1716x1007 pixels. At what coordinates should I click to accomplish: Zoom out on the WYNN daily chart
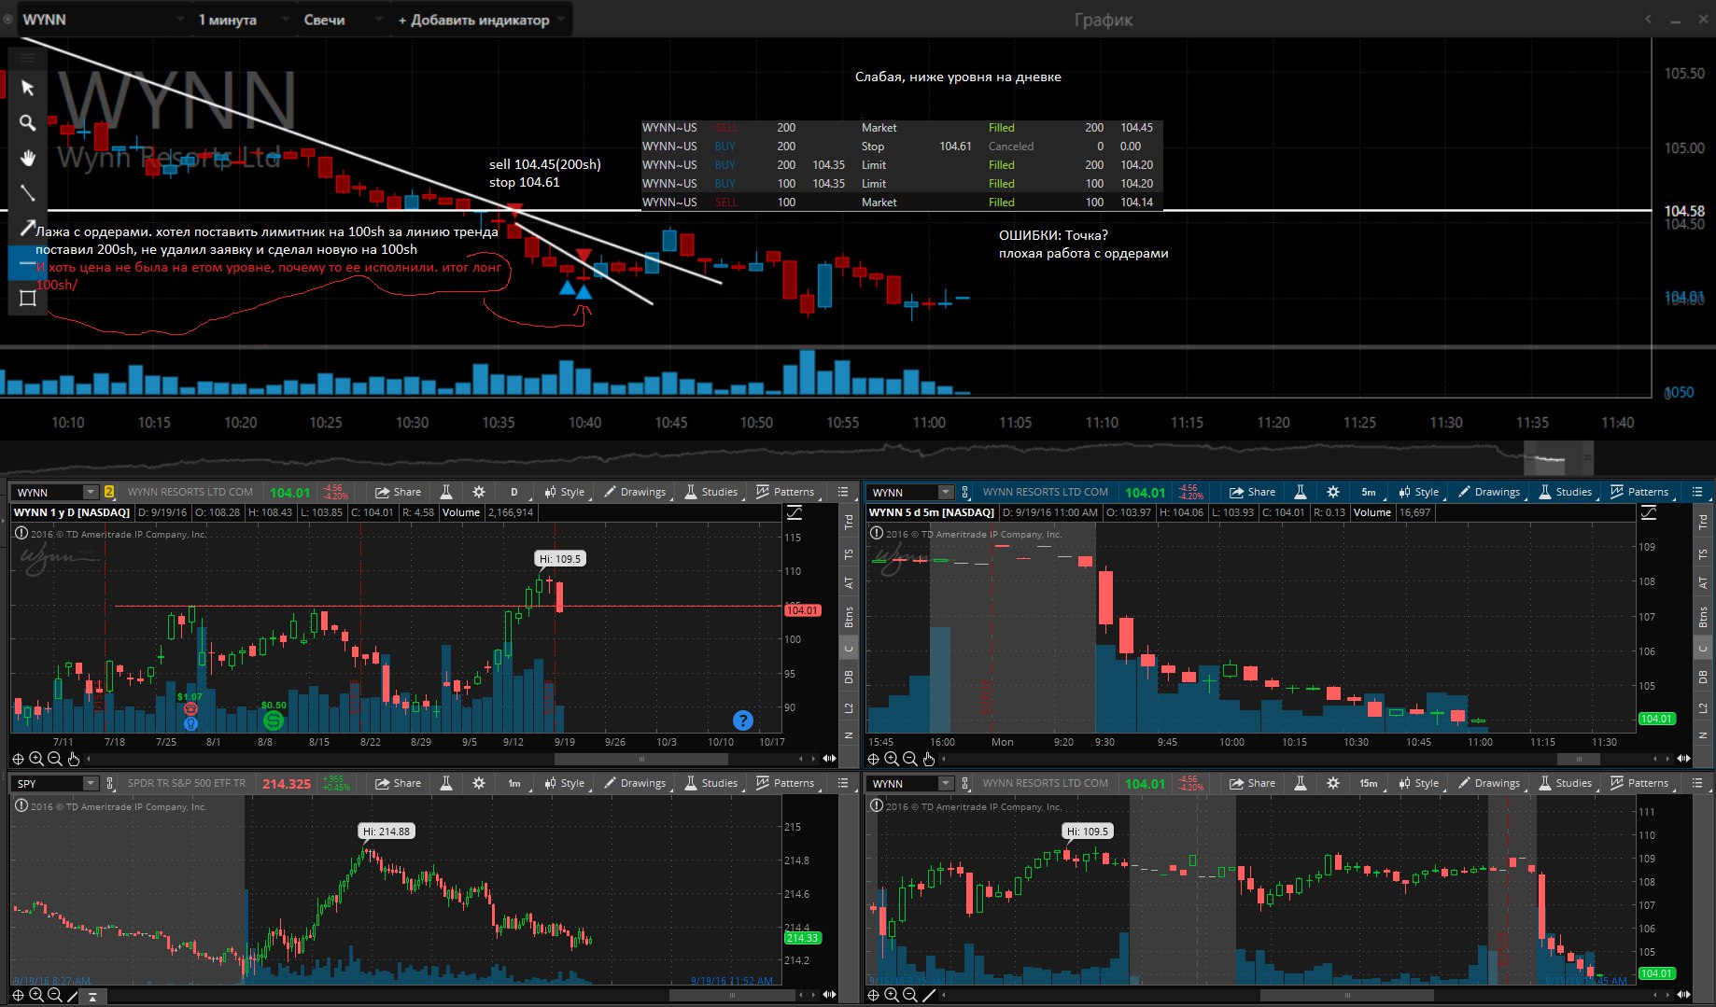pyautogui.click(x=55, y=759)
